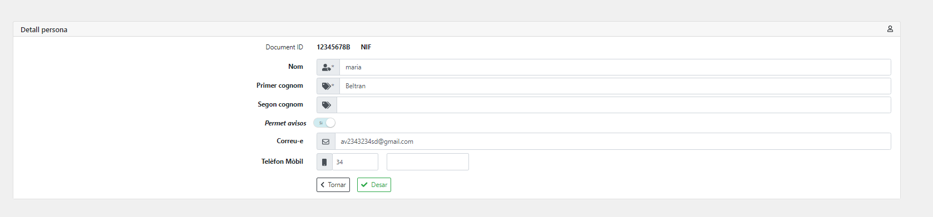Image resolution: width=933 pixels, height=217 pixels.
Task: Click the tag icon beside Primer cognom
Action: tap(327, 86)
